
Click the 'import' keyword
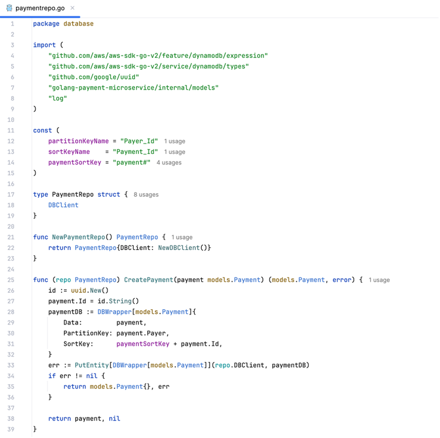45,45
